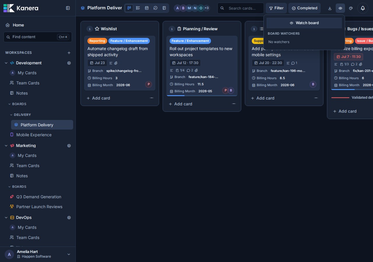The width and height of the screenshot is (373, 262).
Task: Toggle the Completed cards filter
Action: pyautogui.click(x=305, y=8)
